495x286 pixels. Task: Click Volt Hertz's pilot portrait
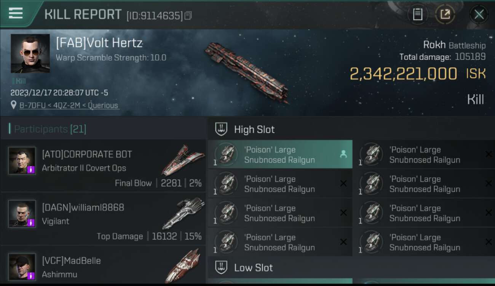click(30, 53)
